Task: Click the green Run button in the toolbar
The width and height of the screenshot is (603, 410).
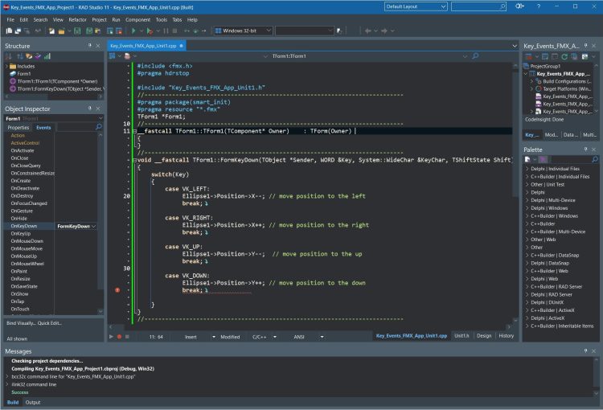Action: click(133, 31)
